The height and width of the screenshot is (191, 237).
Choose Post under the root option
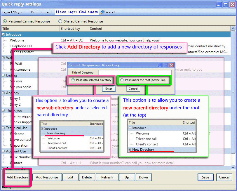tap(122, 80)
